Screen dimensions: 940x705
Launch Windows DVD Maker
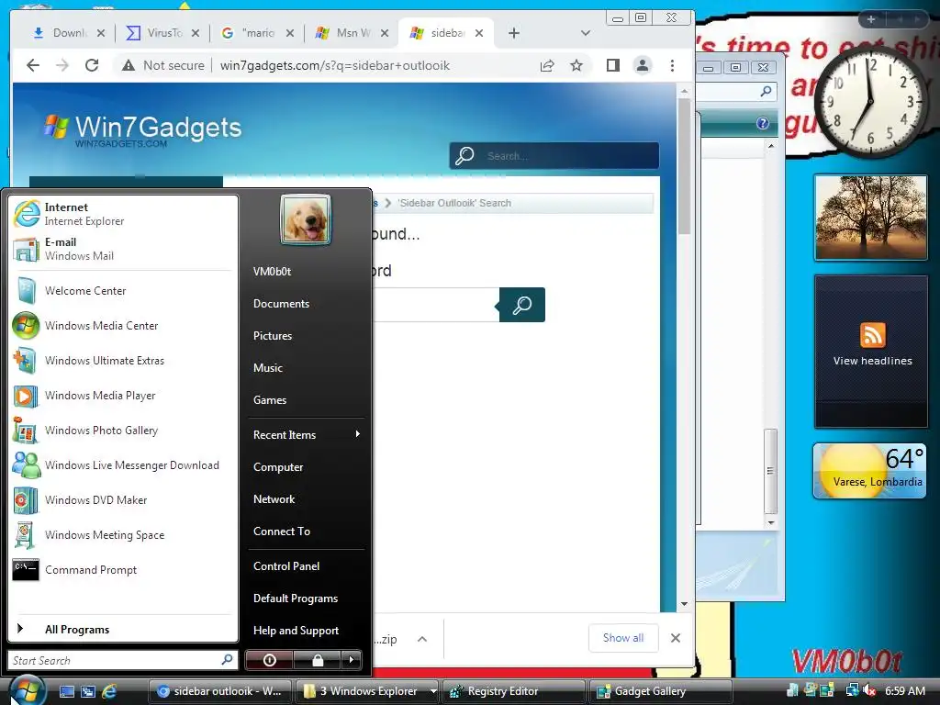[123, 500]
